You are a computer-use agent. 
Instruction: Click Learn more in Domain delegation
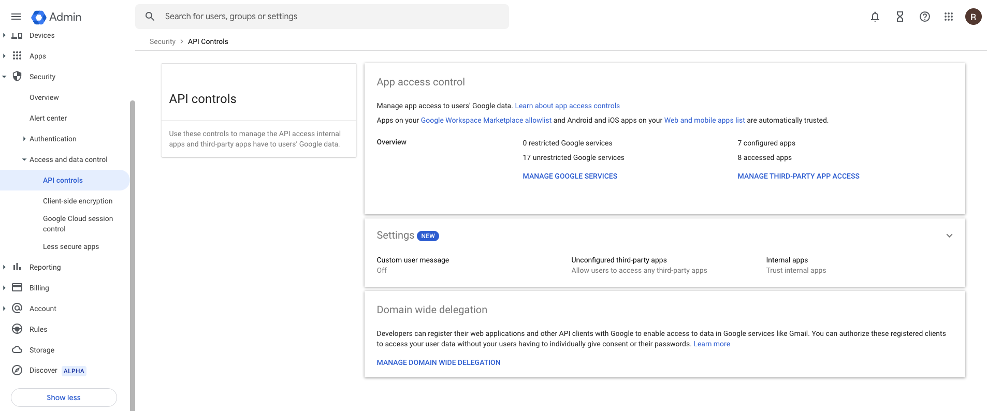pos(712,344)
